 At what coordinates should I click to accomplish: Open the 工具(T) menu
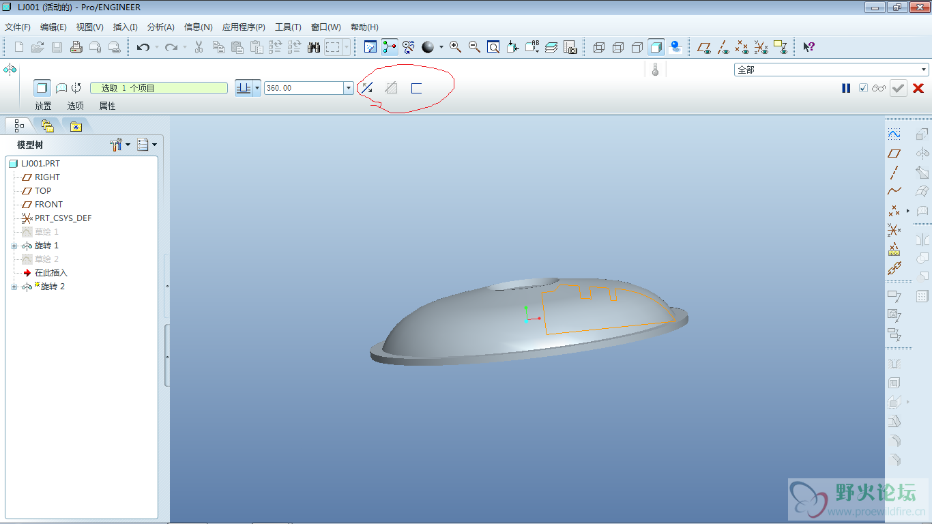(x=288, y=27)
